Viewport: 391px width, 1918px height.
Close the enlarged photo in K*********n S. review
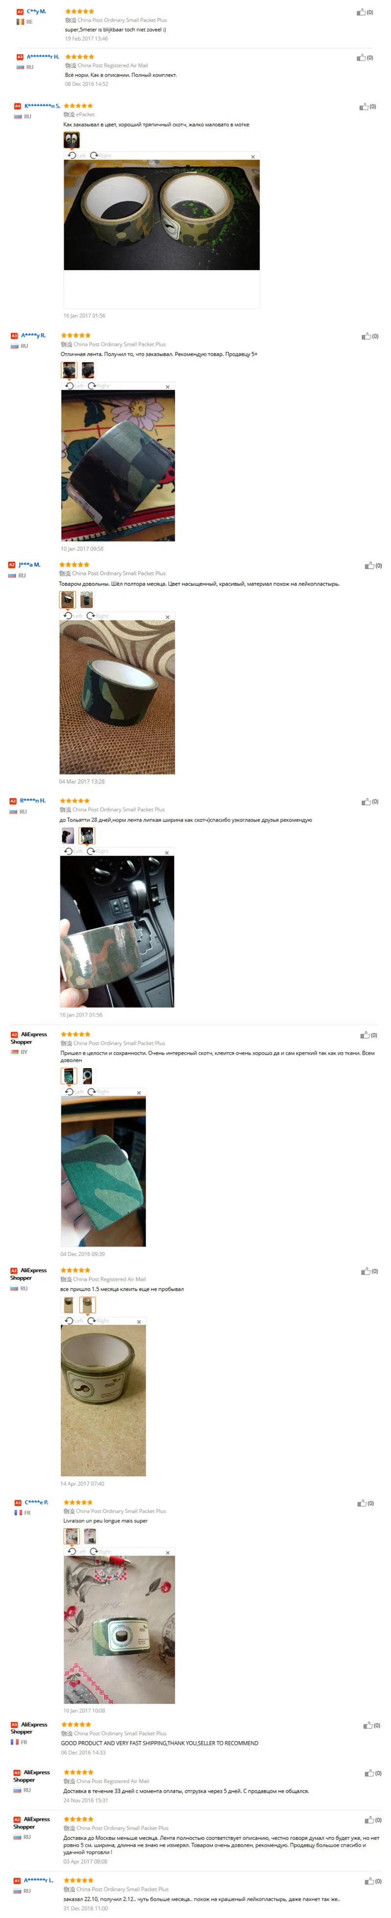point(253,156)
